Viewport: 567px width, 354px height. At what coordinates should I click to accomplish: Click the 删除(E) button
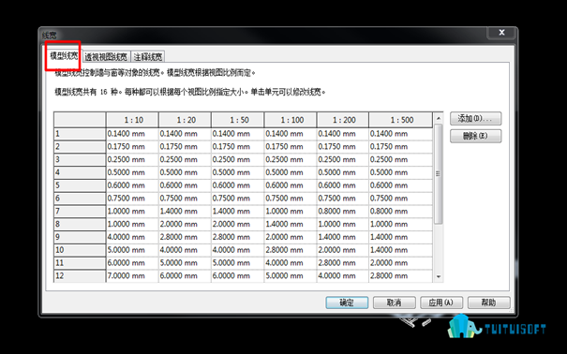(x=475, y=136)
